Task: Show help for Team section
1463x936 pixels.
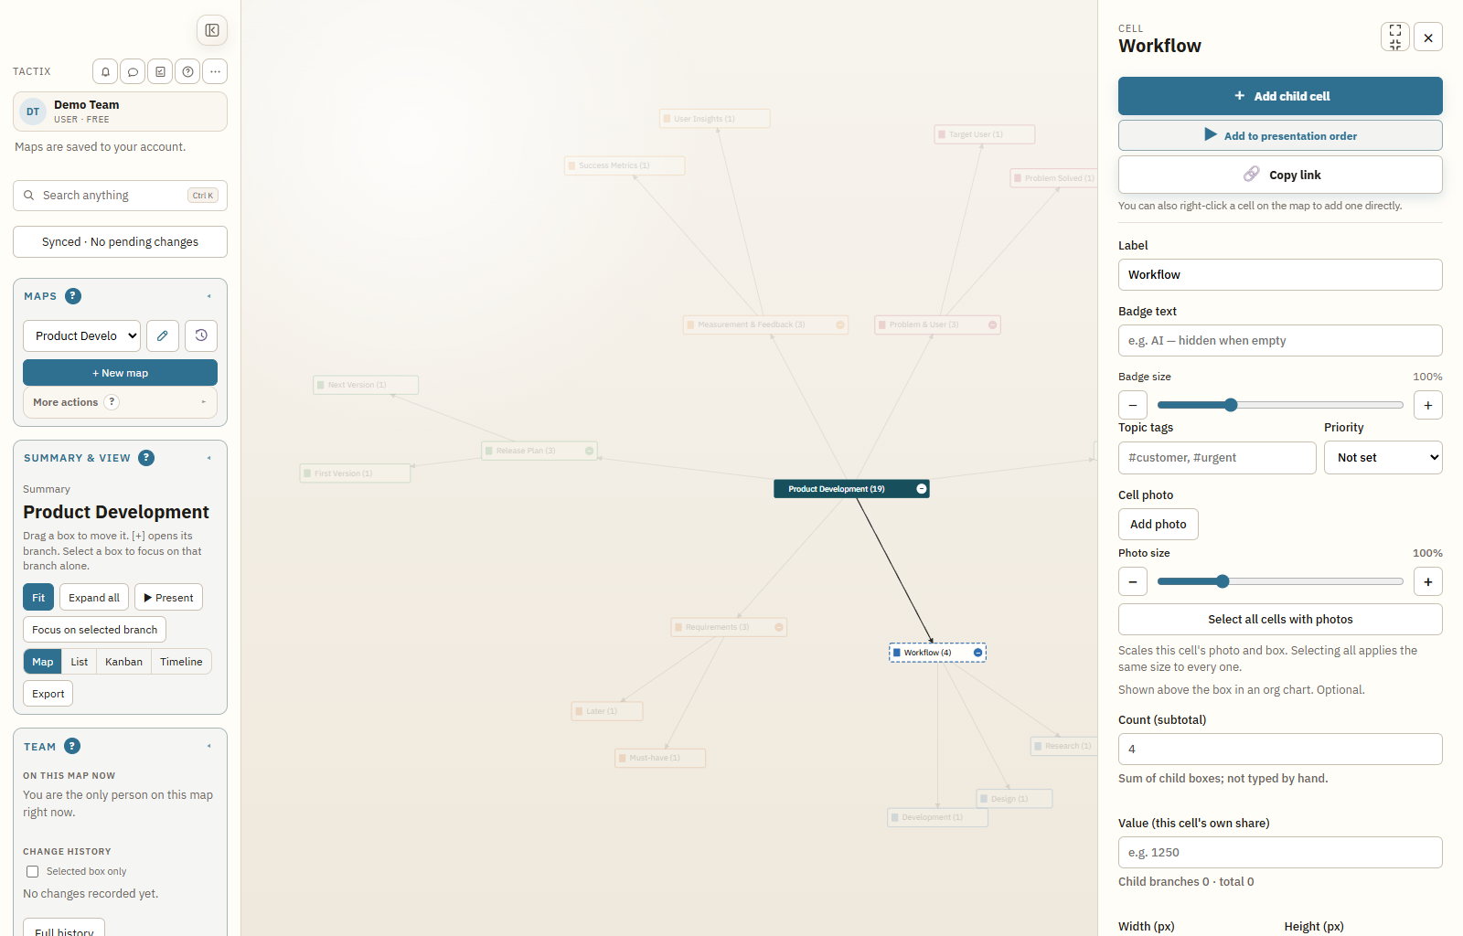Action: 72,746
